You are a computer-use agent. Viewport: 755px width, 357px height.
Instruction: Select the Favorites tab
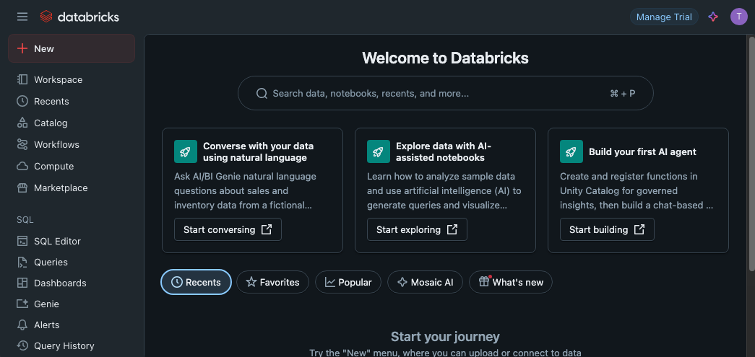tap(272, 282)
